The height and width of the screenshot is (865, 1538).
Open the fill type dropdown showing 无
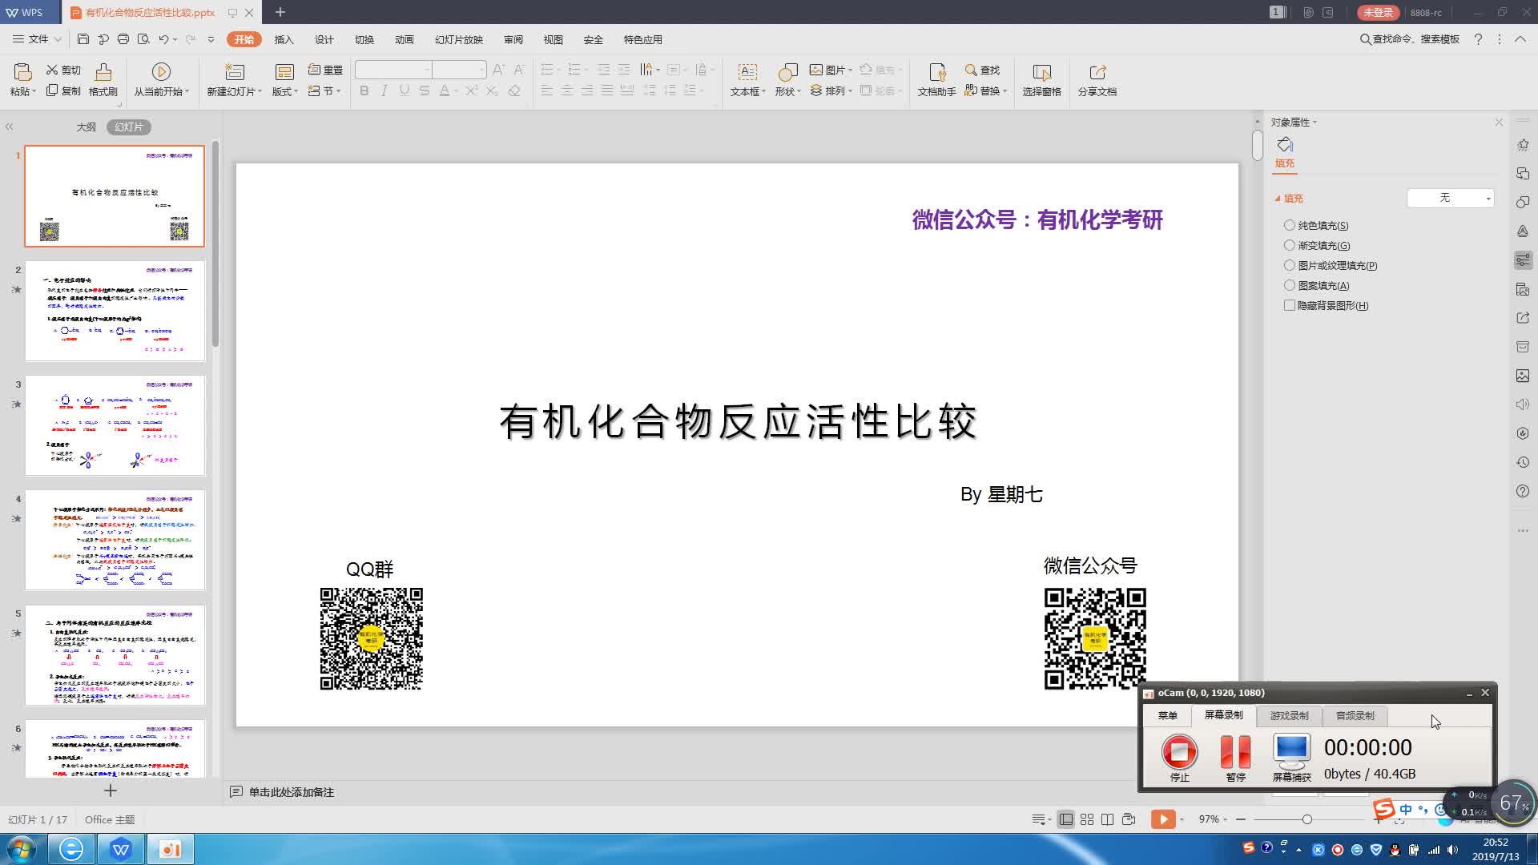[x=1451, y=198]
